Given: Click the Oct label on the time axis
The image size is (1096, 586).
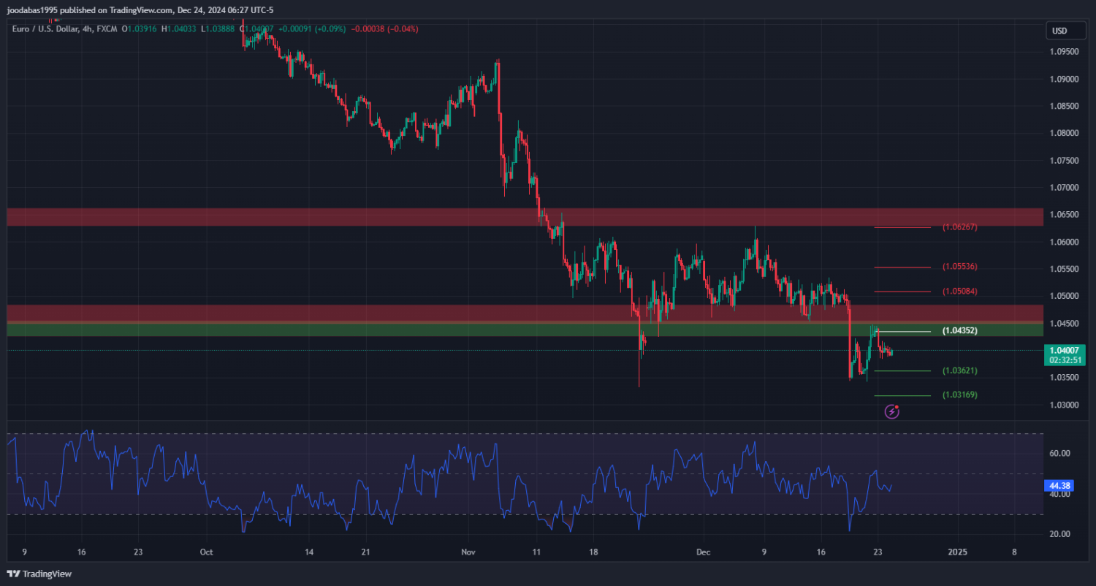Looking at the screenshot, I should [205, 552].
